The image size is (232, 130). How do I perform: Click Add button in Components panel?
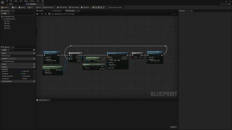(x=4, y=13)
